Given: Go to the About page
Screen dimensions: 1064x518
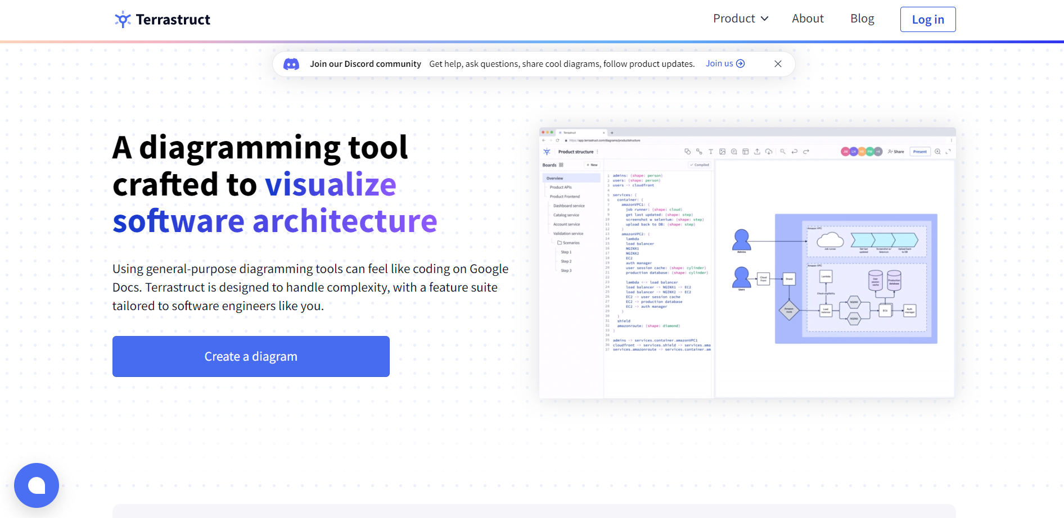Looking at the screenshot, I should [x=808, y=19].
